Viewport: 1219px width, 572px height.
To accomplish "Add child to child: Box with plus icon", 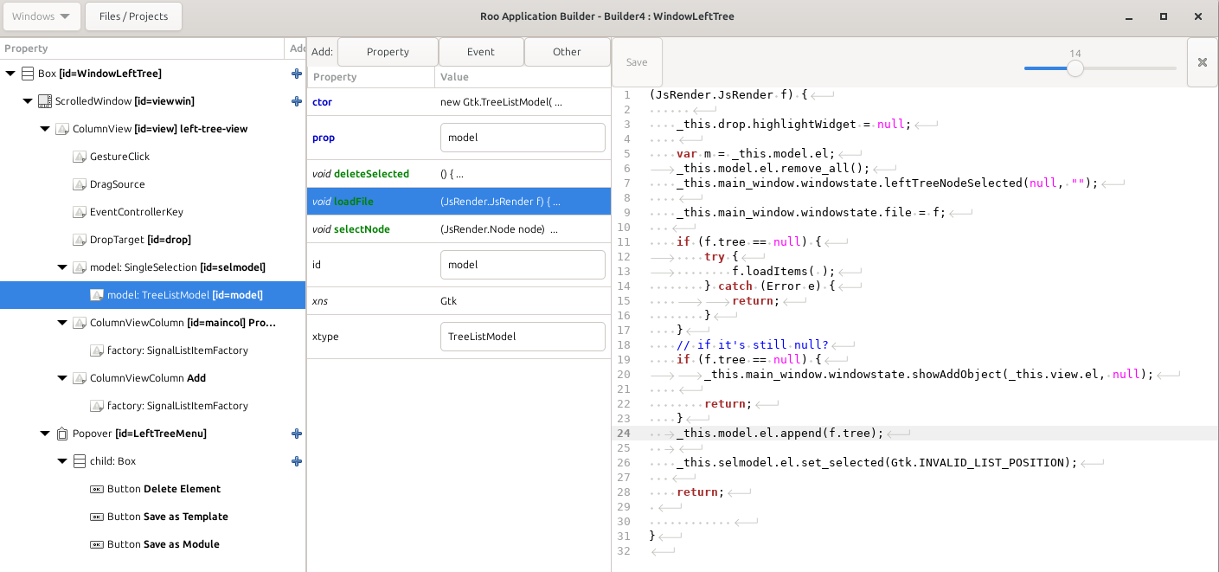I will [297, 461].
